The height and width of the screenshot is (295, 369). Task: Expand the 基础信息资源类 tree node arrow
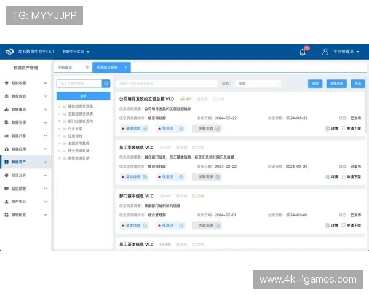point(59,106)
